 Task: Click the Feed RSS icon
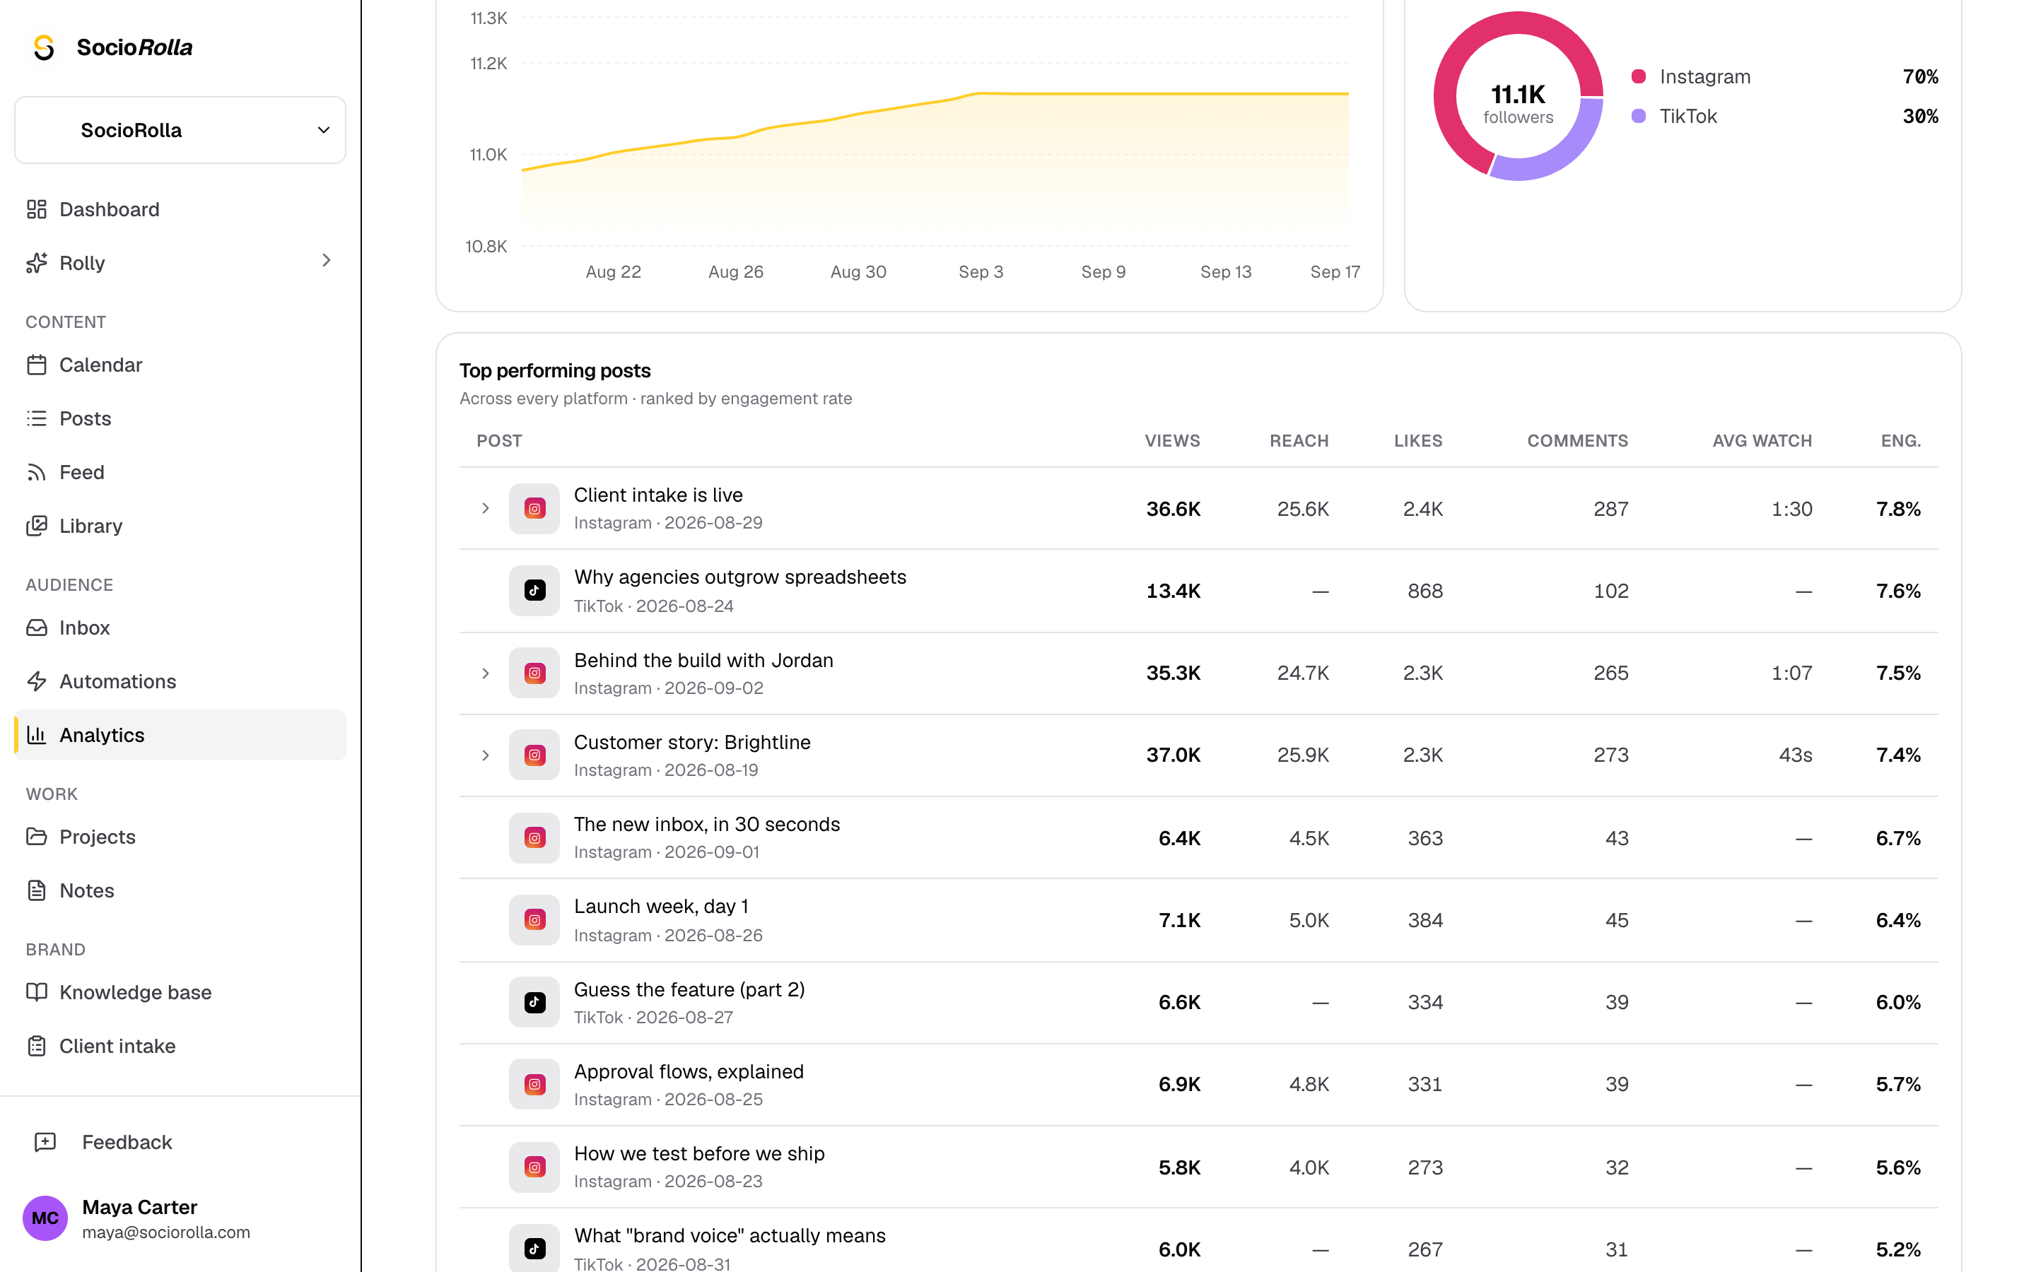pyautogui.click(x=36, y=473)
